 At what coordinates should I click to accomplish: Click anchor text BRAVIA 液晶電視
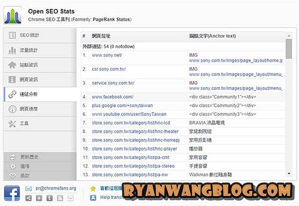point(207,123)
